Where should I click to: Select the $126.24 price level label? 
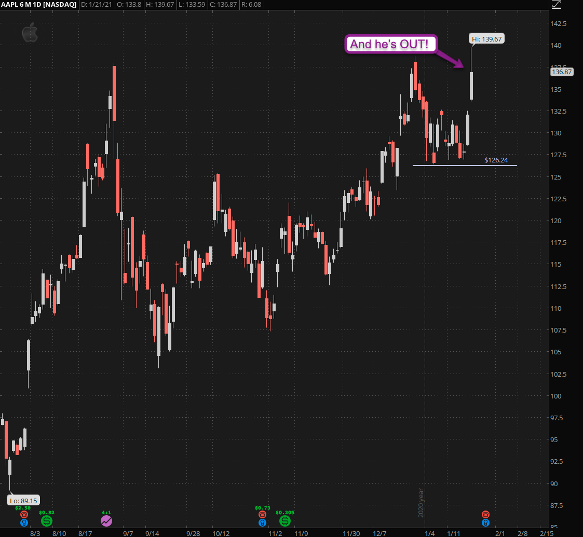tap(496, 160)
